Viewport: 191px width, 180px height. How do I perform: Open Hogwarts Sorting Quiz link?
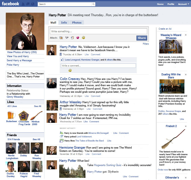(x=108, y=165)
